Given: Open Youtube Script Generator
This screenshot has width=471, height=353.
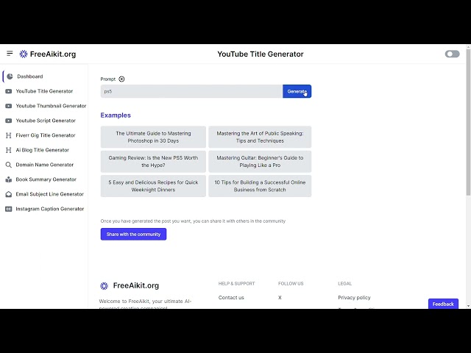Looking at the screenshot, I should coord(44,121).
